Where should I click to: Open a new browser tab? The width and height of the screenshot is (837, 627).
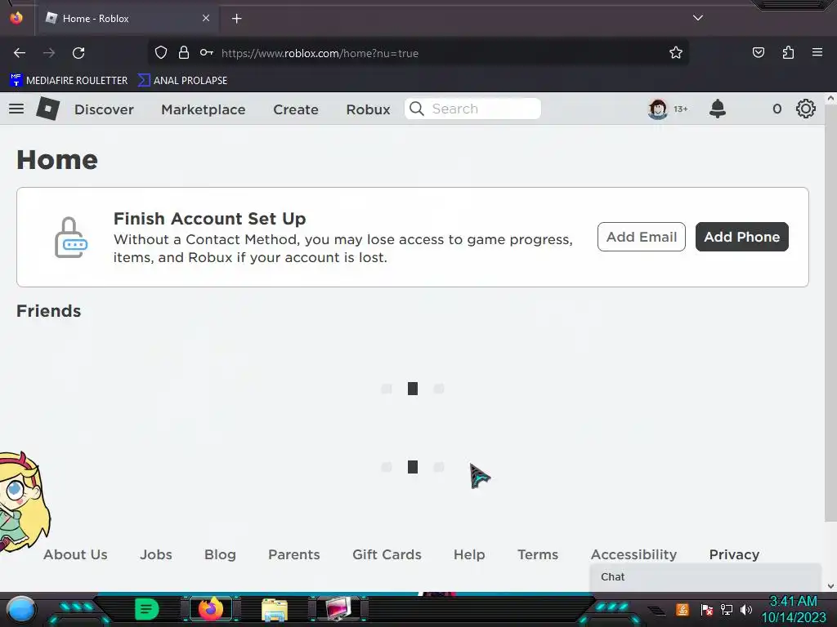click(236, 19)
